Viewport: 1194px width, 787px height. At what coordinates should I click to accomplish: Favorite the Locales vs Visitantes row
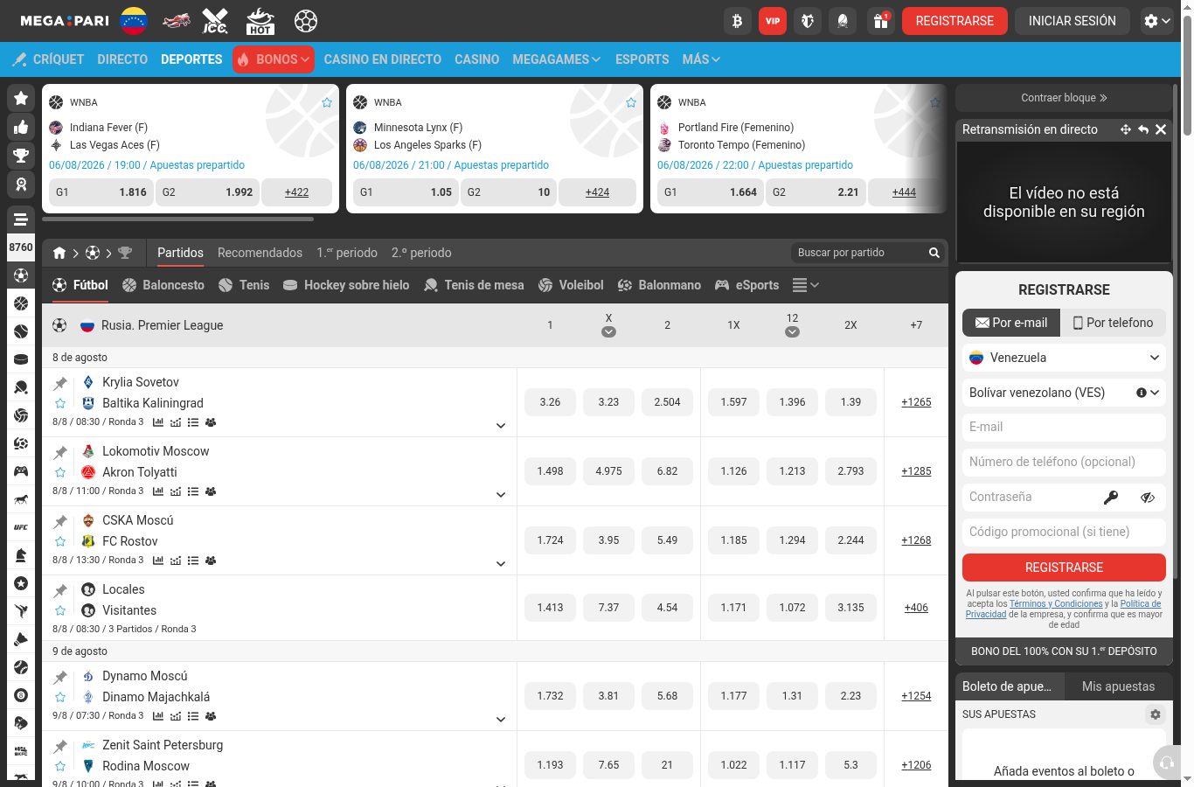(x=60, y=610)
